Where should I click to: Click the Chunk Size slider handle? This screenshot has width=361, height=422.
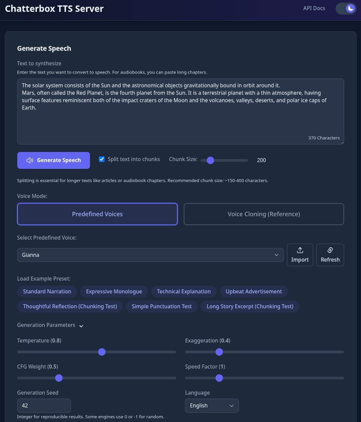pos(210,160)
